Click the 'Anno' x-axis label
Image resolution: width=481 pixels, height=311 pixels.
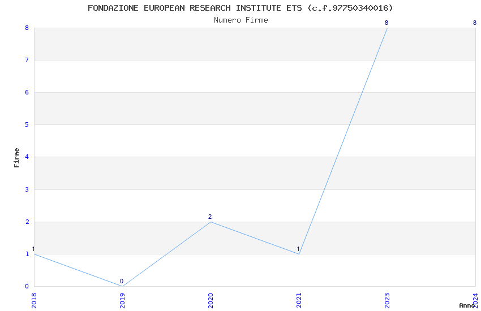(x=467, y=305)
